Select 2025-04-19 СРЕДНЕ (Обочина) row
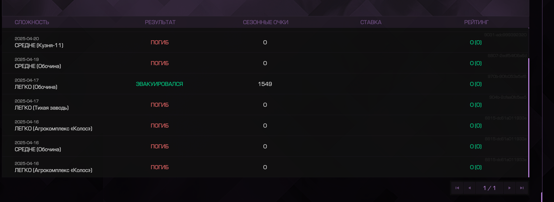The image size is (554, 202). pos(265,63)
